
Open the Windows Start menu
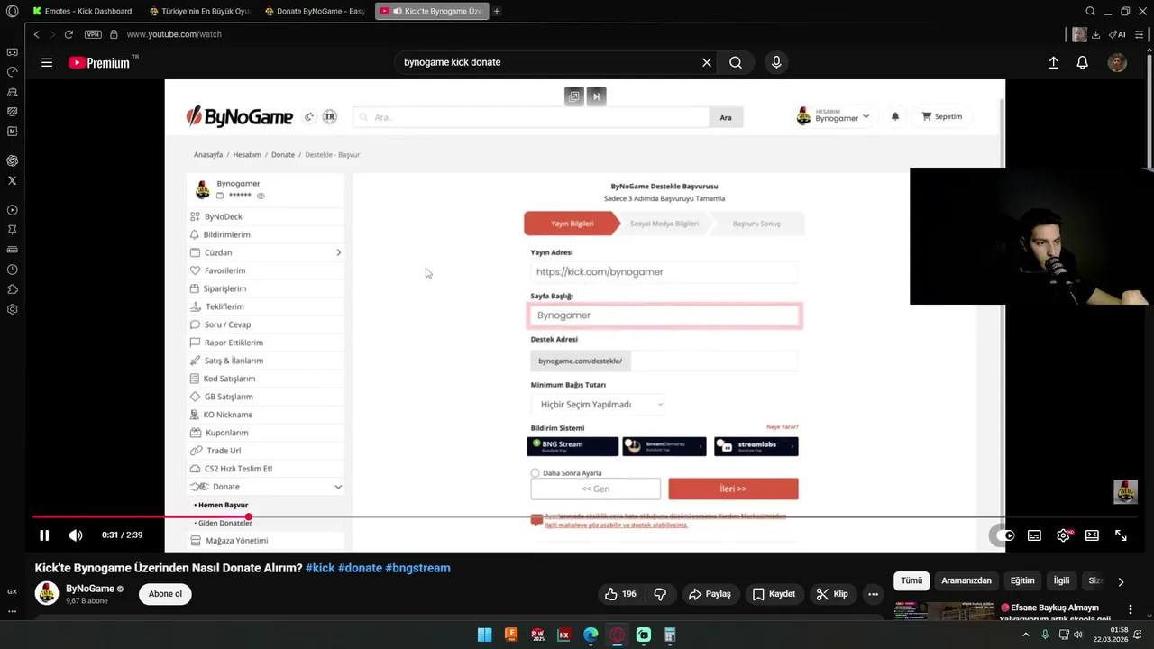tap(484, 635)
